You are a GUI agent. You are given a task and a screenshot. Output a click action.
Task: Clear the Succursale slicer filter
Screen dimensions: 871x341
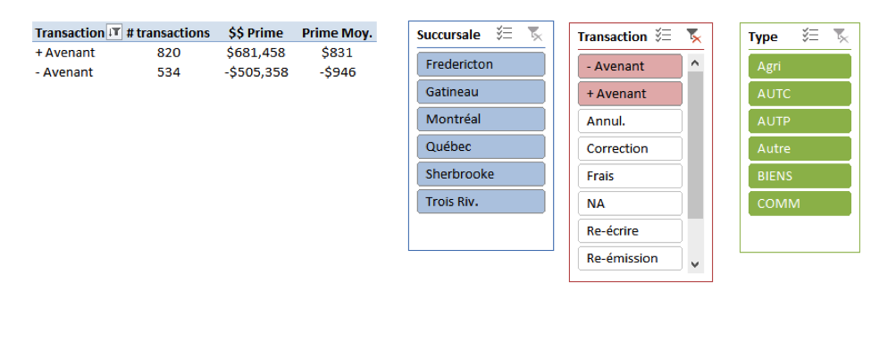(x=535, y=34)
